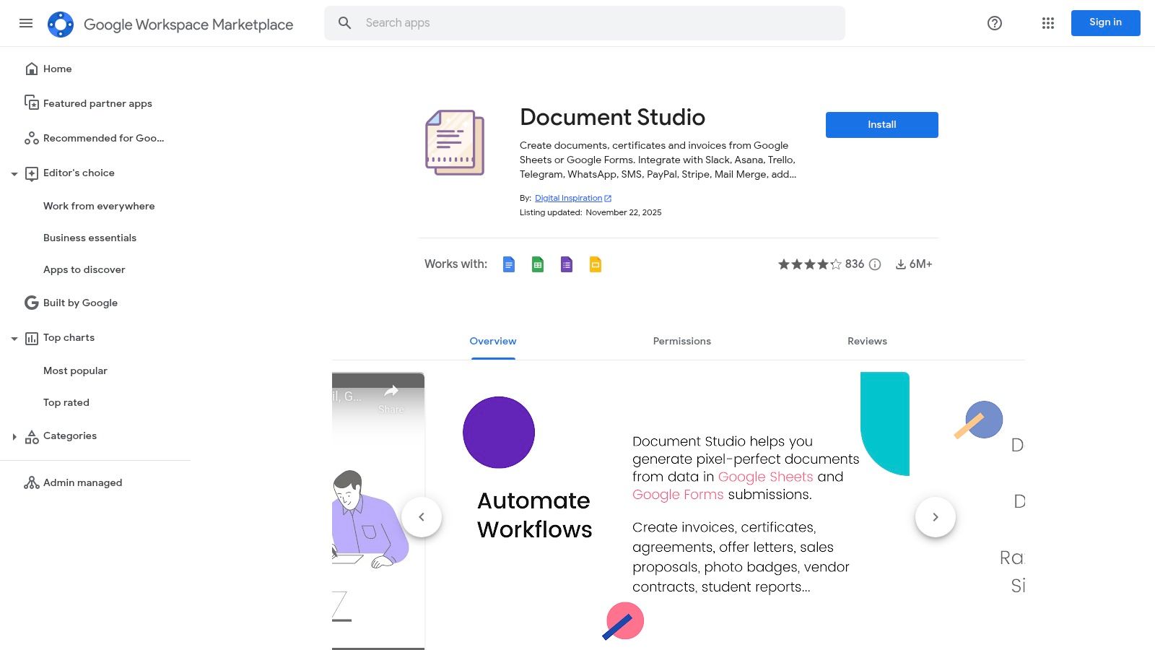Switch to the Overview tab

pyautogui.click(x=493, y=341)
